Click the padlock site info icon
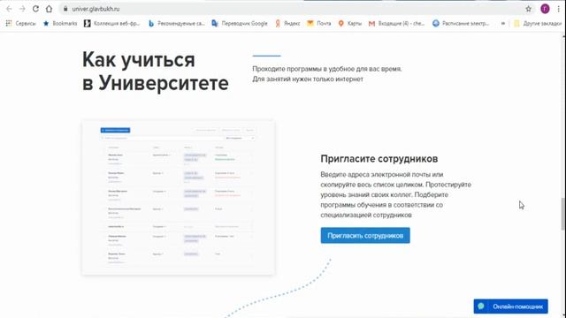The width and height of the screenshot is (566, 318). point(65,9)
